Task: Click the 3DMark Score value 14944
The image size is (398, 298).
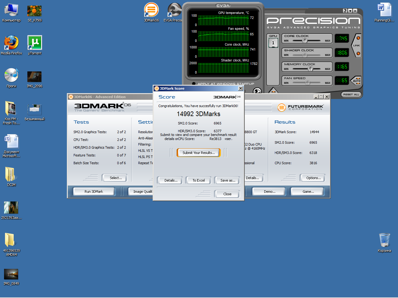Action: coord(314,132)
